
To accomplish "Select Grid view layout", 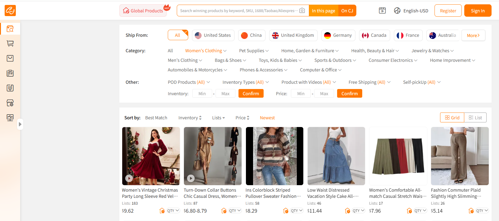I will click(x=452, y=118).
